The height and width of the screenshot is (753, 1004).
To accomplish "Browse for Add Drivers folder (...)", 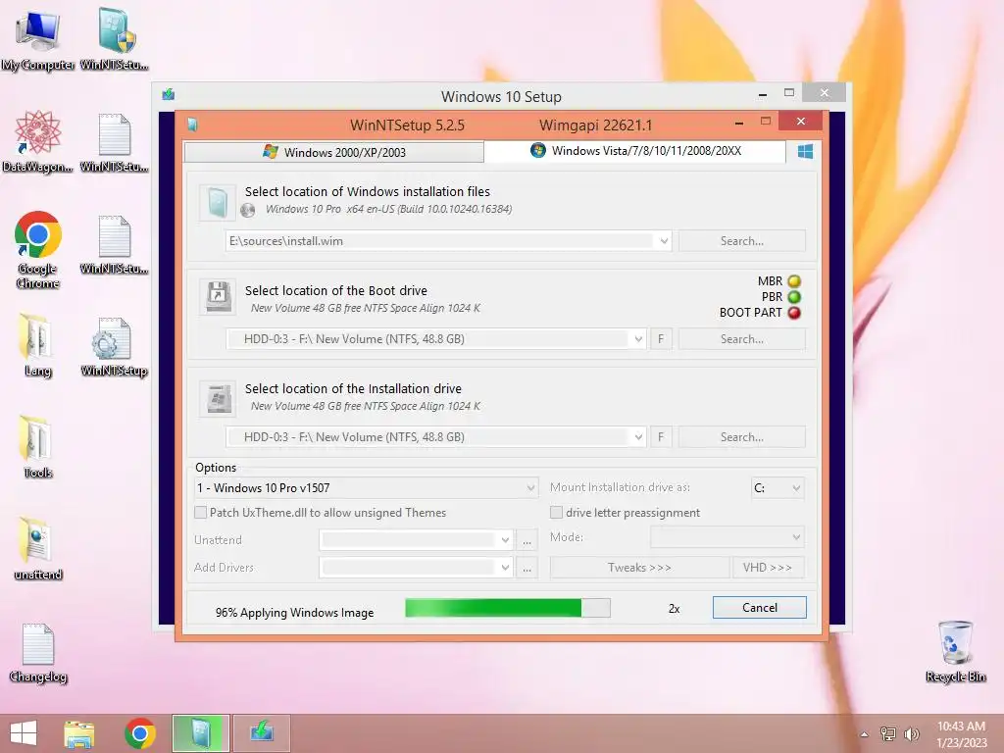I will (527, 568).
